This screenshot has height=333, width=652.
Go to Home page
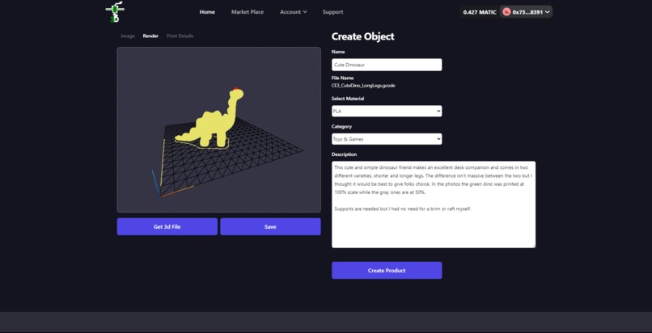207,12
